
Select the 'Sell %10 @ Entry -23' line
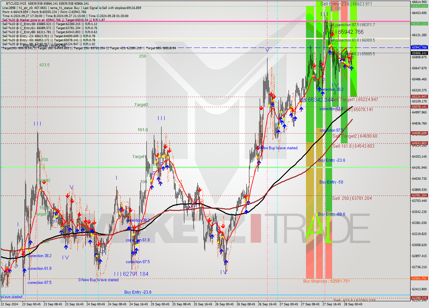pyautogui.click(x=49, y=36)
